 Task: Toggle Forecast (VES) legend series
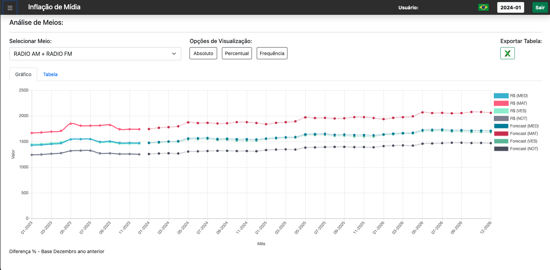516,141
